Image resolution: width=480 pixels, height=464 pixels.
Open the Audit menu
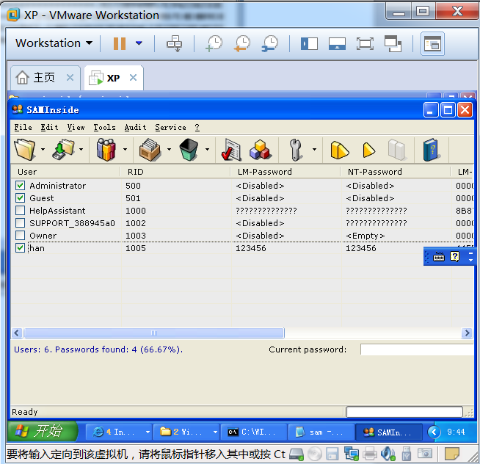(135, 127)
